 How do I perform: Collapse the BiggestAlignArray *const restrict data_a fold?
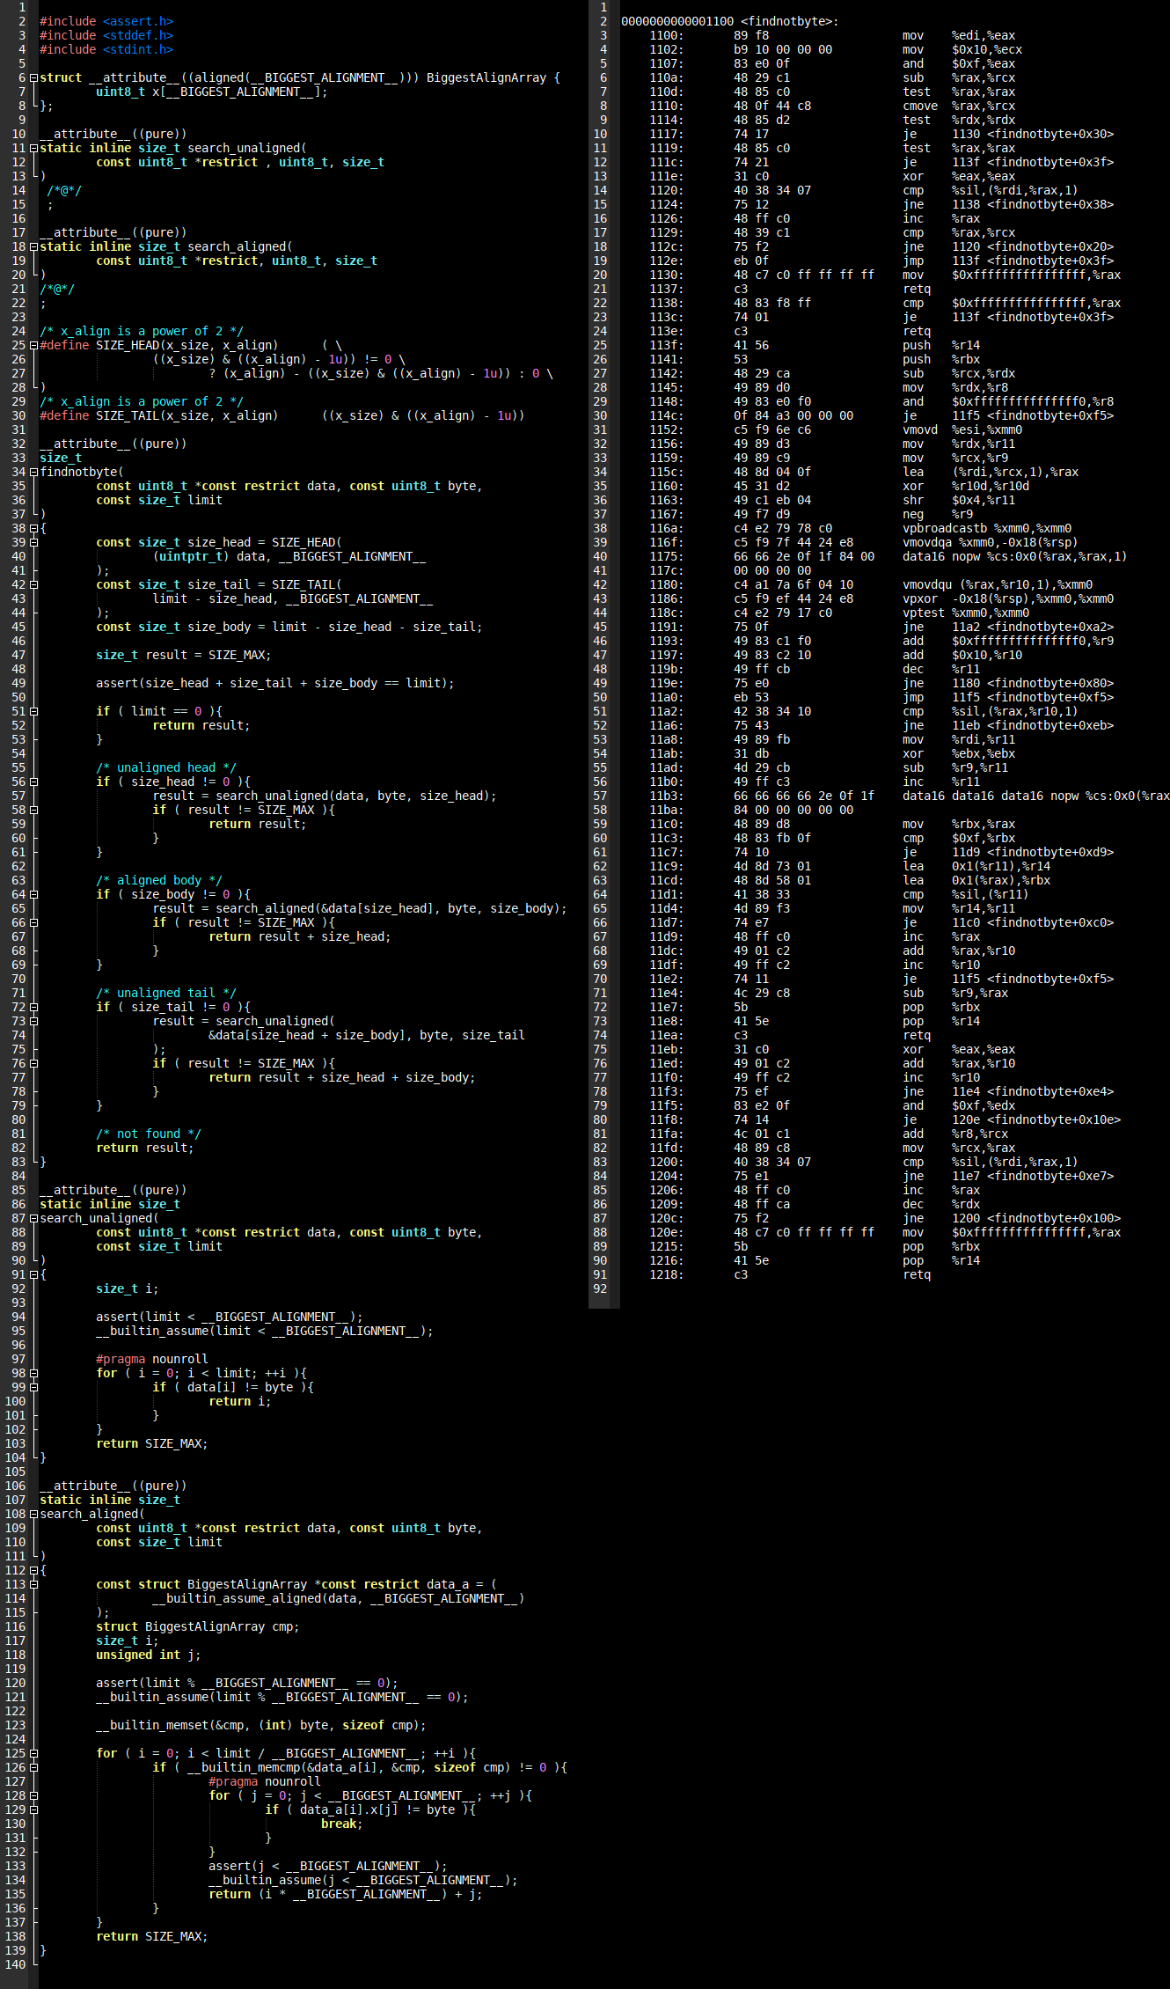[33, 1585]
